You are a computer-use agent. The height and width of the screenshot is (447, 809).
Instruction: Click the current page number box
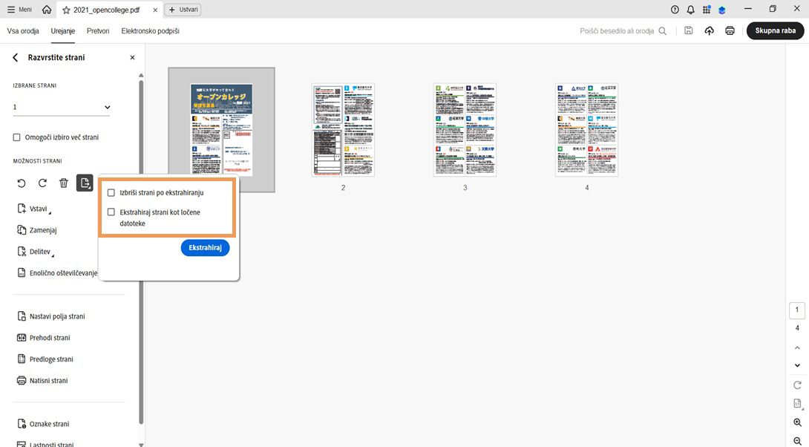tap(797, 310)
